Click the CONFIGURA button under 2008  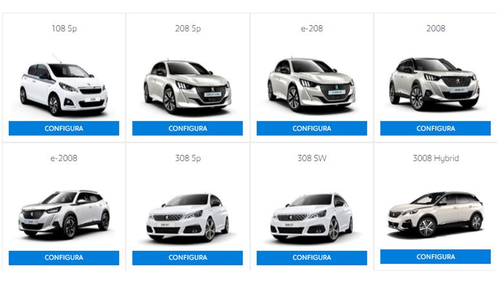coord(436,129)
